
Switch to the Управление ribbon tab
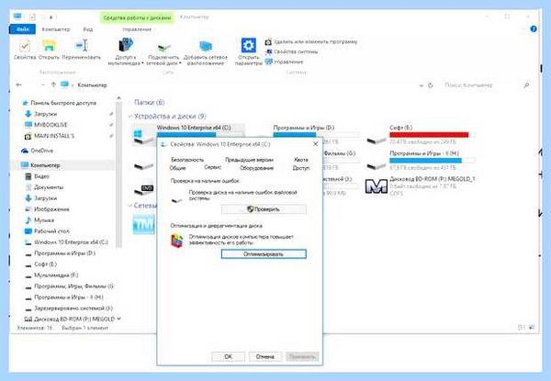137,29
